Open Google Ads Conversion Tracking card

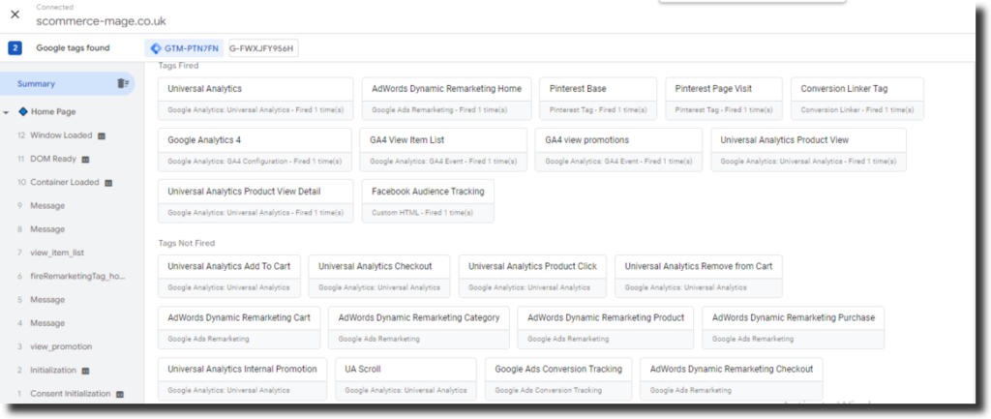[558, 378]
